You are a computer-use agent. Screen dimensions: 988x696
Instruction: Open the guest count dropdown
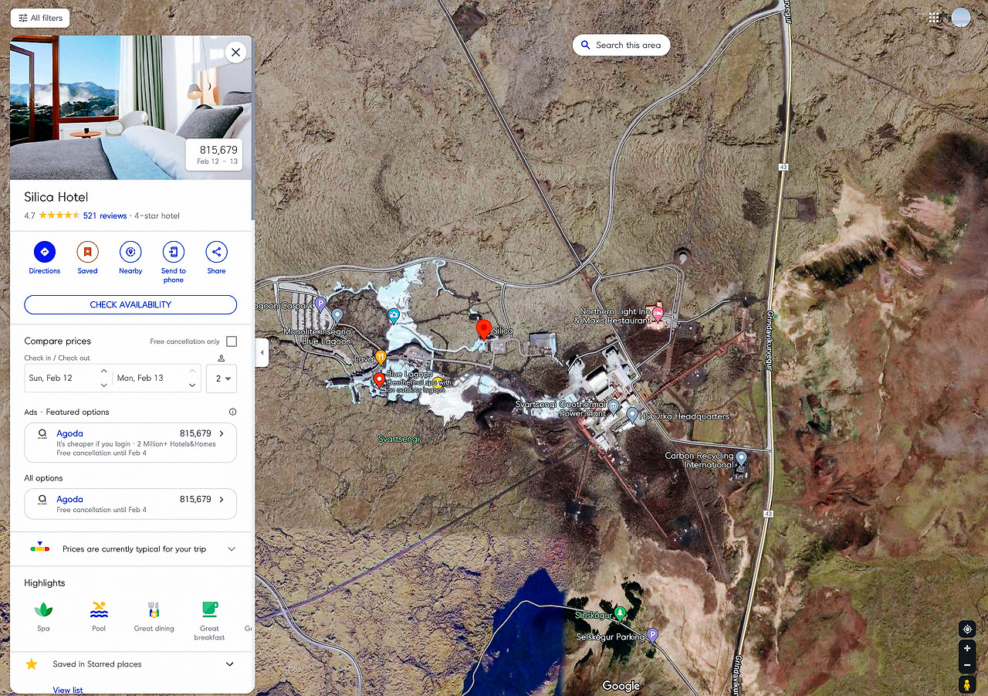tap(222, 379)
